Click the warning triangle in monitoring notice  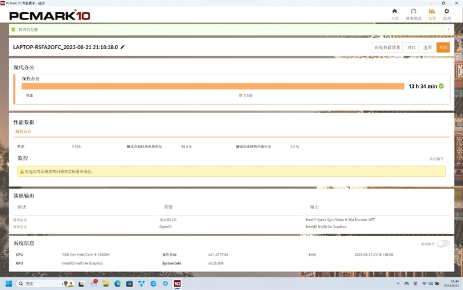click(x=21, y=171)
